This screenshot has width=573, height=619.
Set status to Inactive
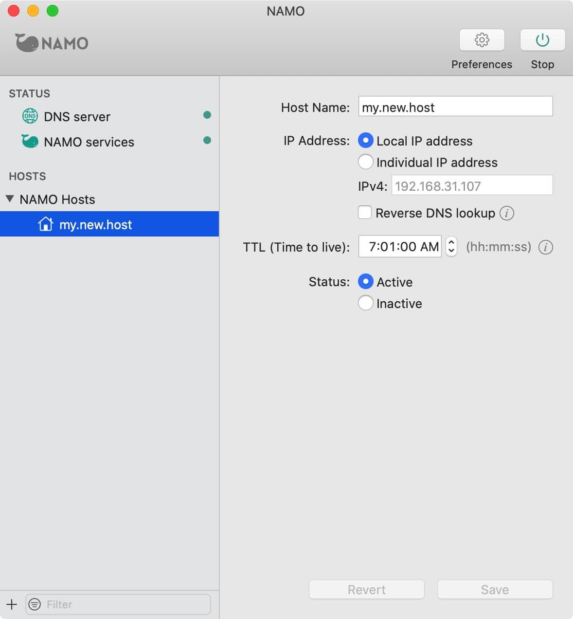(366, 303)
